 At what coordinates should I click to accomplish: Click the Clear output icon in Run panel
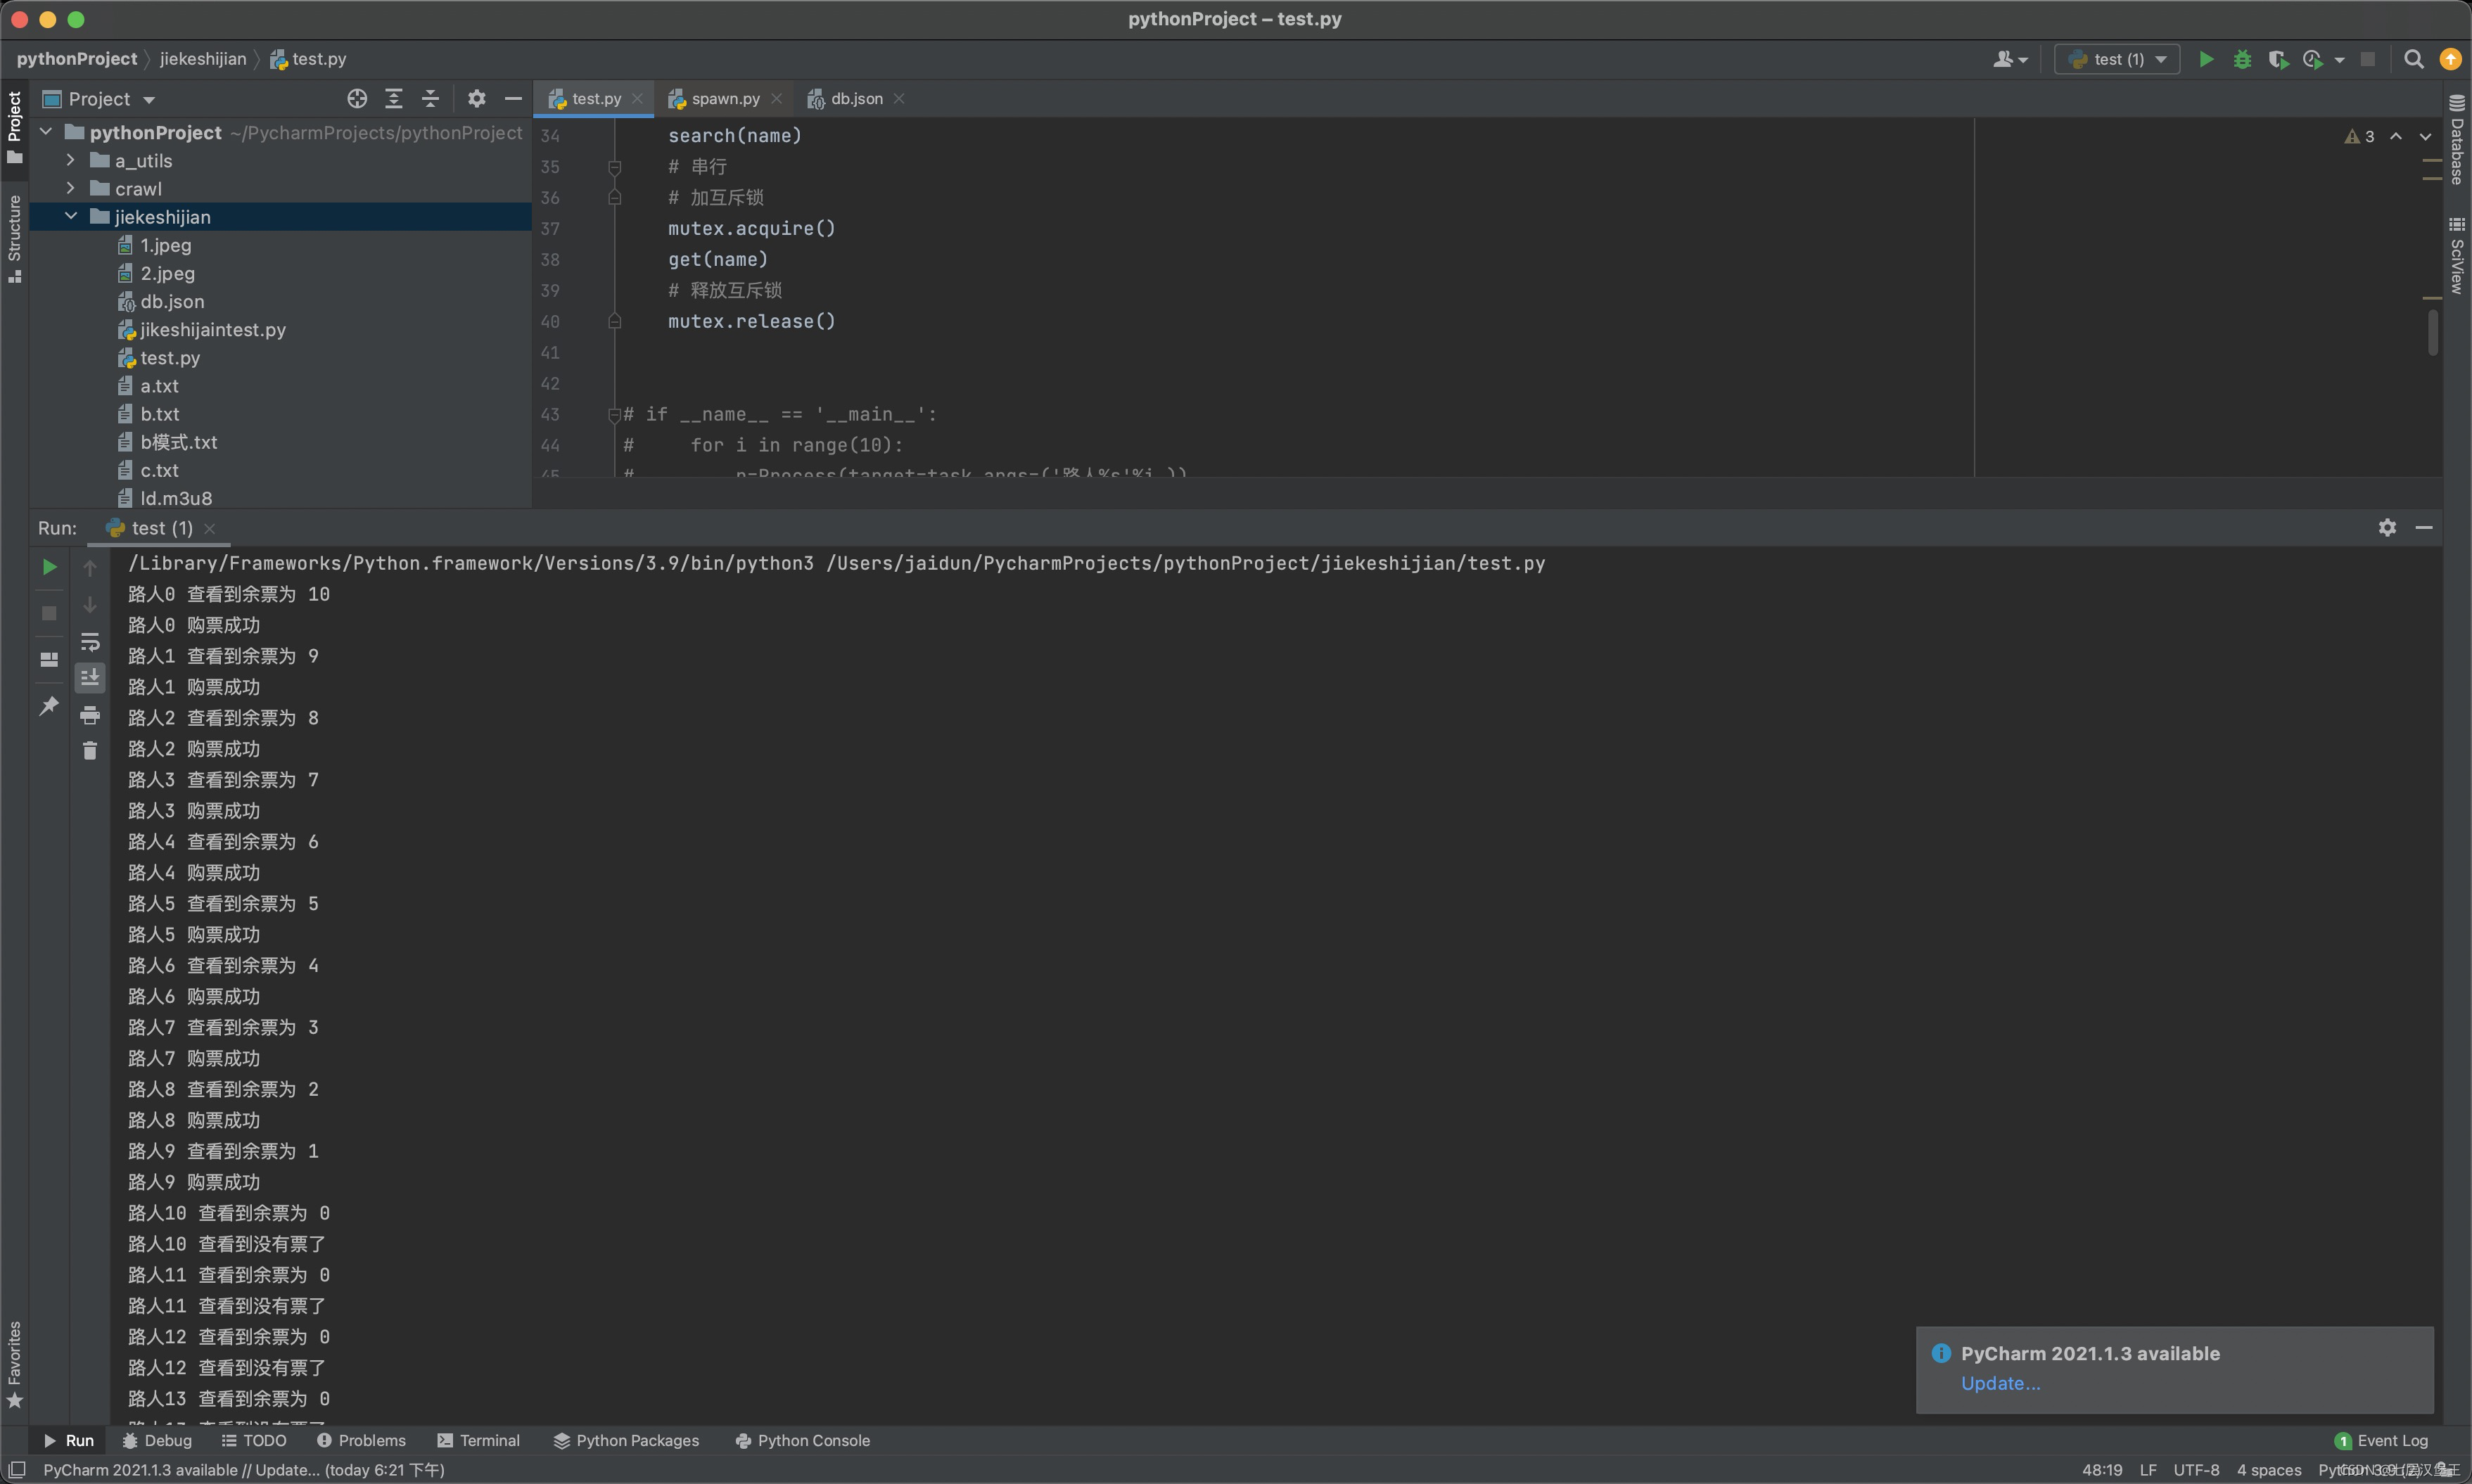(x=90, y=750)
